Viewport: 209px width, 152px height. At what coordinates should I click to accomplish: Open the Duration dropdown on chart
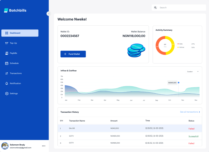point(193,72)
